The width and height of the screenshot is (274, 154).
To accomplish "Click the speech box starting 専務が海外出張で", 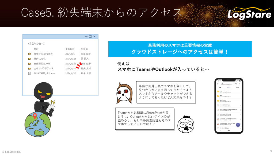I will click(x=165, y=92).
